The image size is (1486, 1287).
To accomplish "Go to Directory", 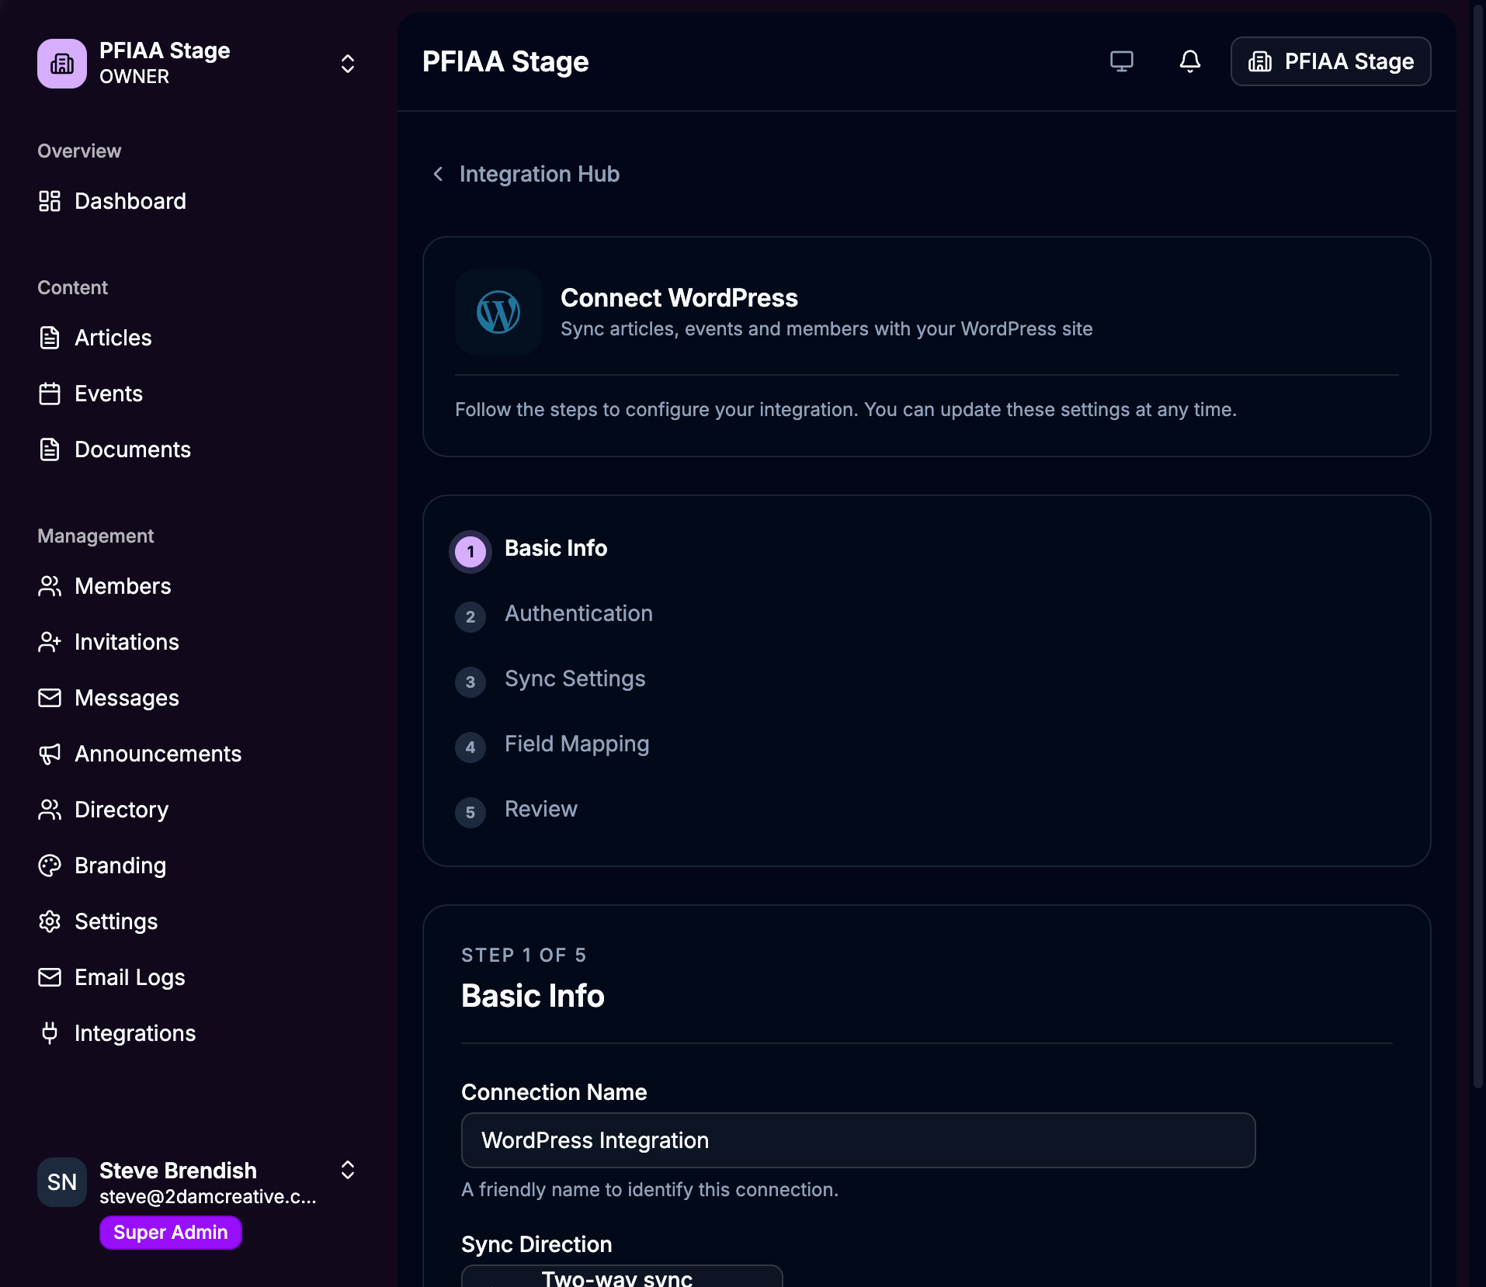I will (x=121, y=810).
